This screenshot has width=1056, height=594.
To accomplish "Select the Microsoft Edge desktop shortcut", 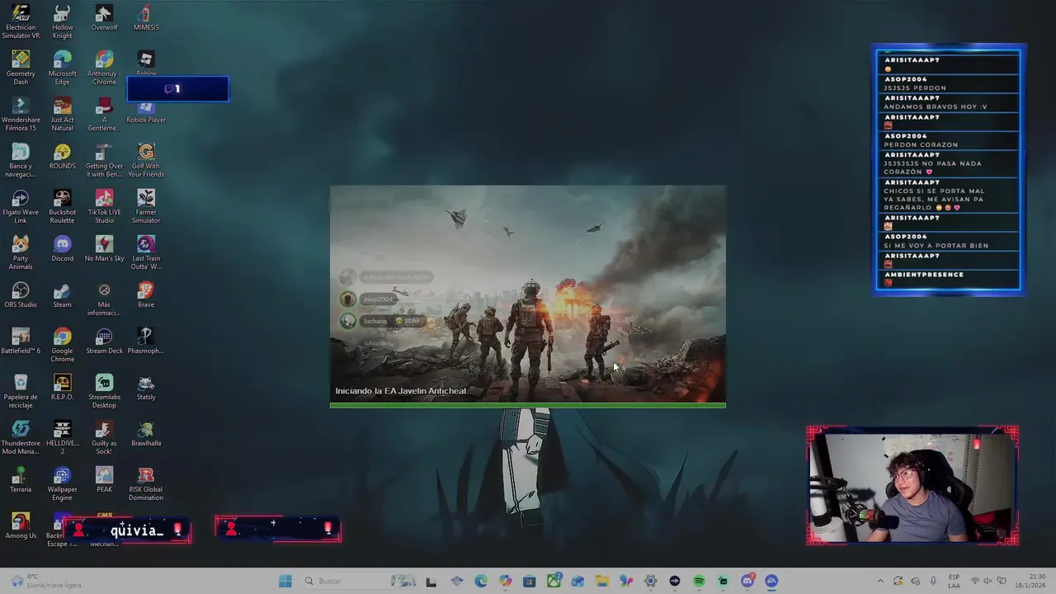I will (63, 68).
